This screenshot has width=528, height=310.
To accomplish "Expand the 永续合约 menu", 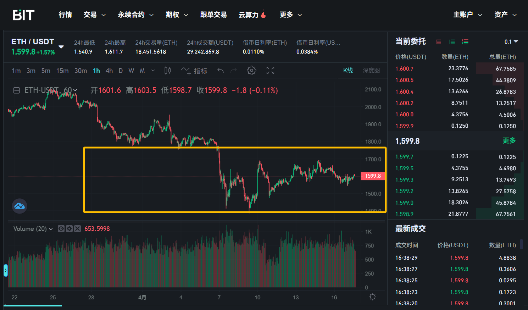I will 135,15.
